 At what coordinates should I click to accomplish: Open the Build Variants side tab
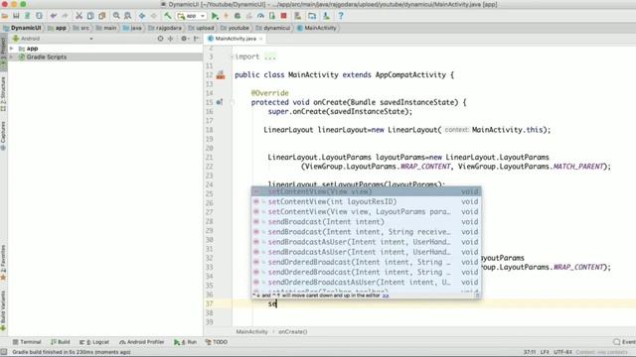3,310
